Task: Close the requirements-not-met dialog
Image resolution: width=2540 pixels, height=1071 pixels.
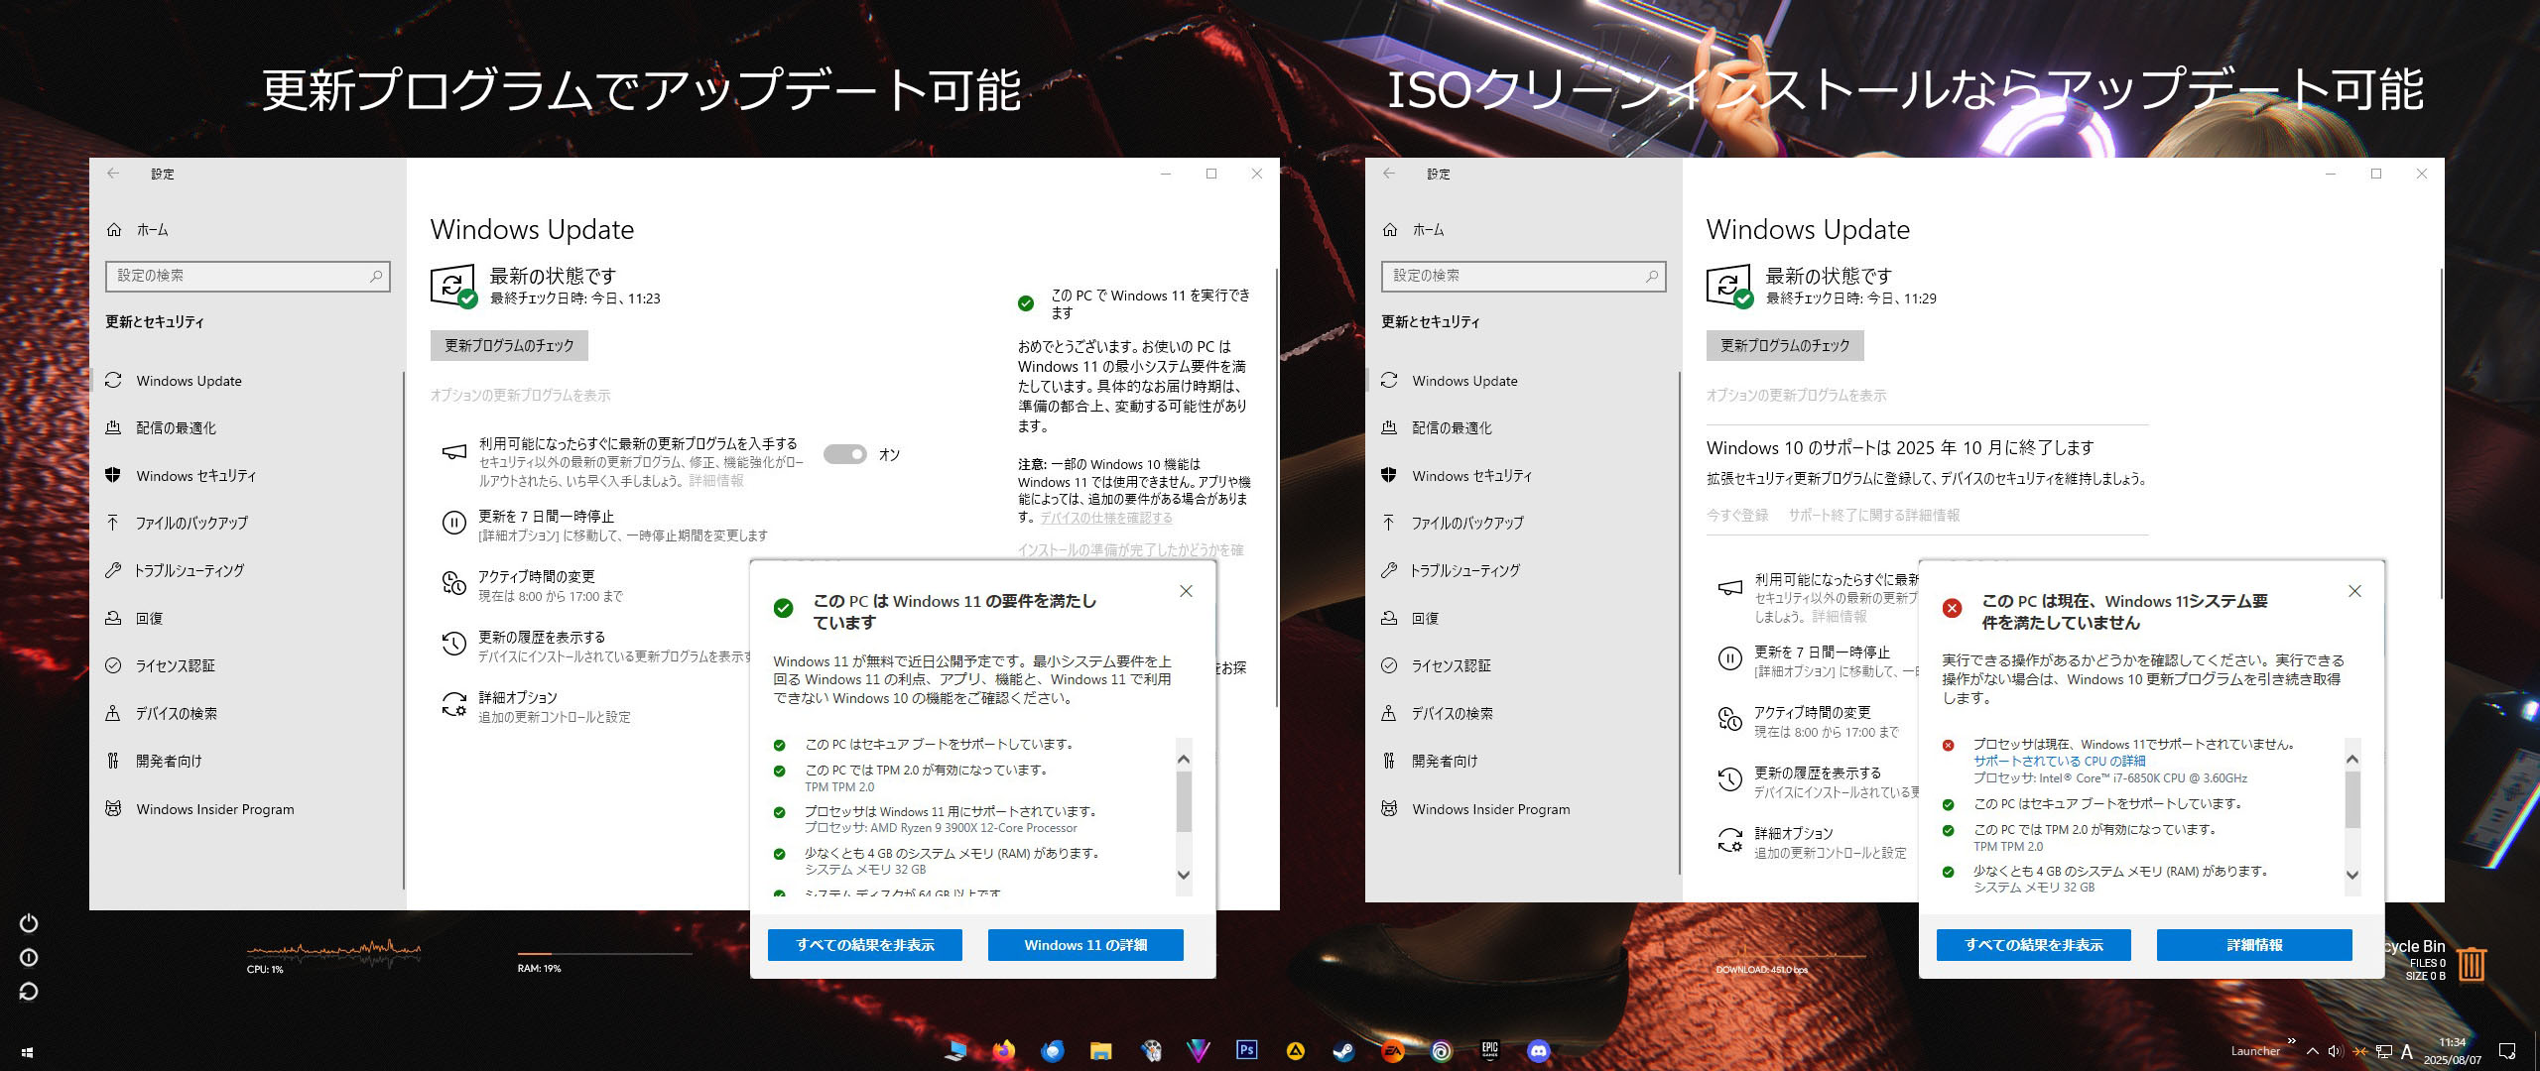Action: [2354, 591]
